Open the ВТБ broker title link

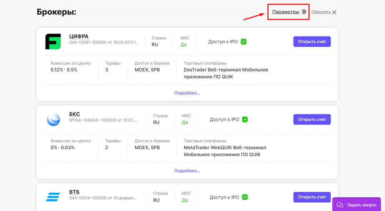tap(74, 191)
